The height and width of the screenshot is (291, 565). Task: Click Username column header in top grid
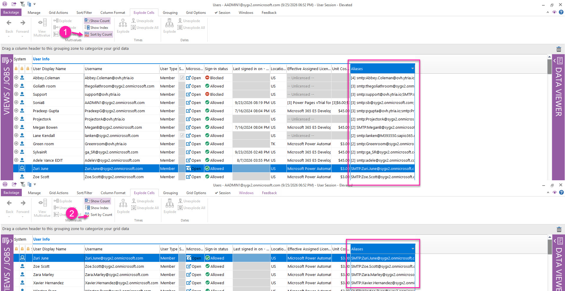[122, 69]
